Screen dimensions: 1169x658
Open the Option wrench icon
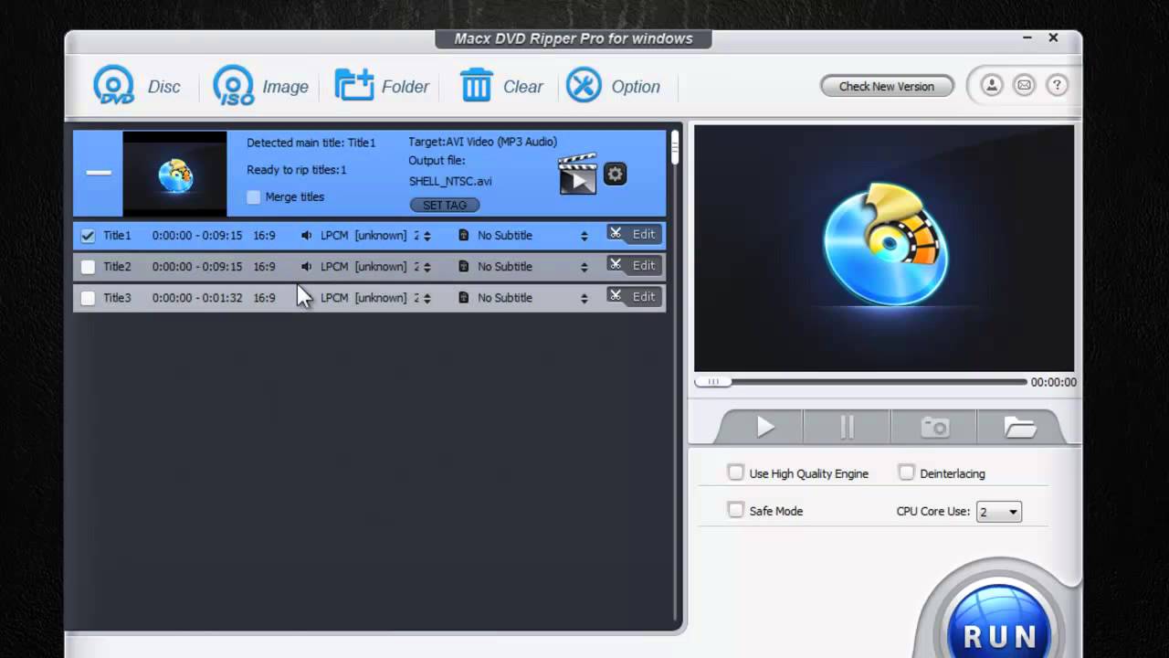[x=584, y=85]
